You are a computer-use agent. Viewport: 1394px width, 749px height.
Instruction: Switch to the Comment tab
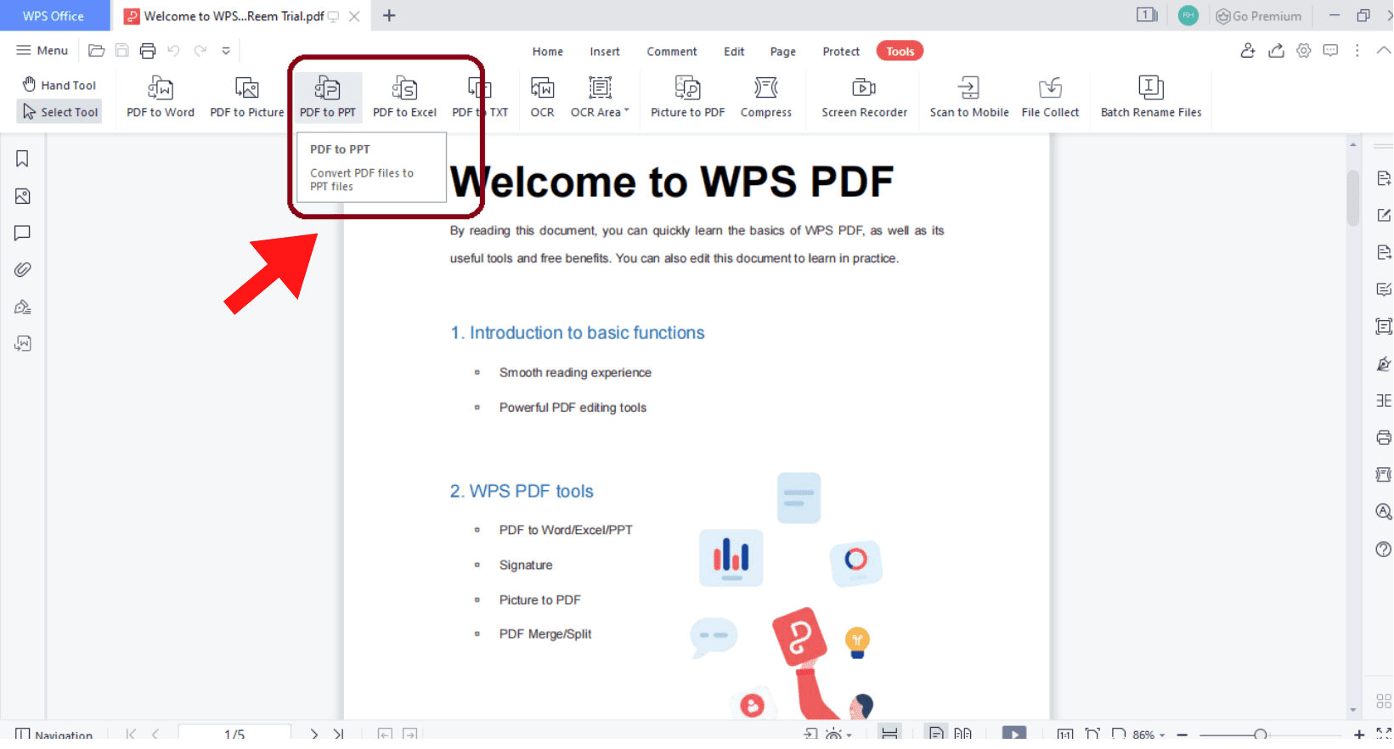point(672,52)
